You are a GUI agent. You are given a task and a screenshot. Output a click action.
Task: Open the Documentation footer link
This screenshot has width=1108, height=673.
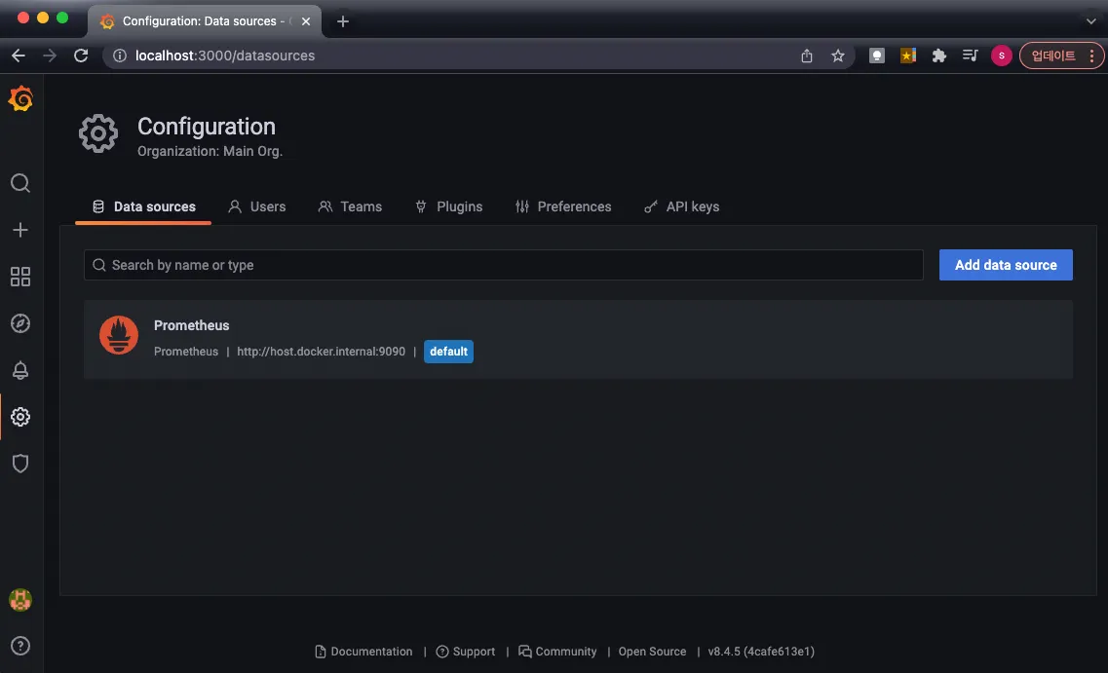[363, 652]
